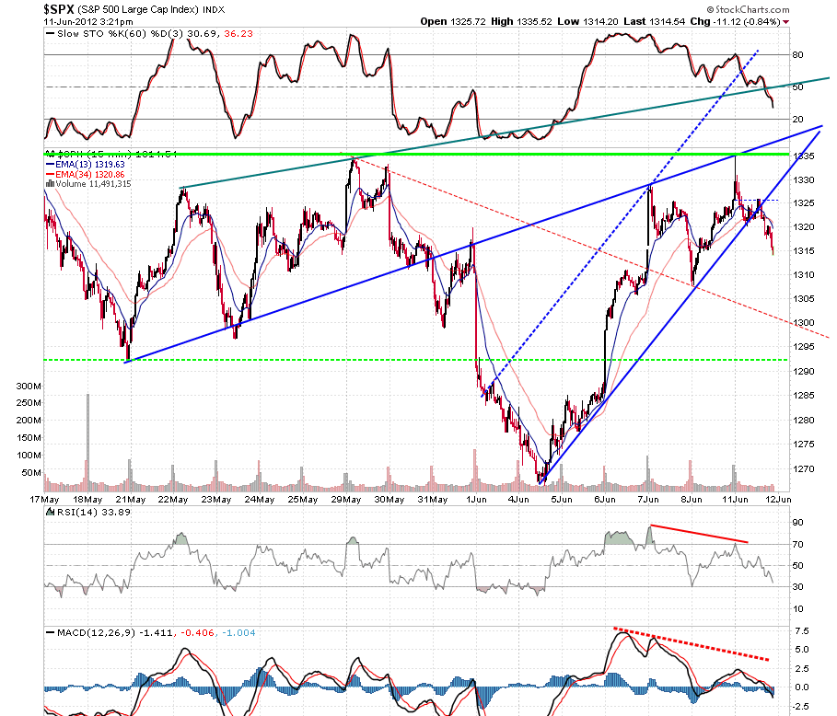Click the black line marker before Slow STO
Image resolution: width=837 pixels, height=716 pixels.
pos(50,34)
